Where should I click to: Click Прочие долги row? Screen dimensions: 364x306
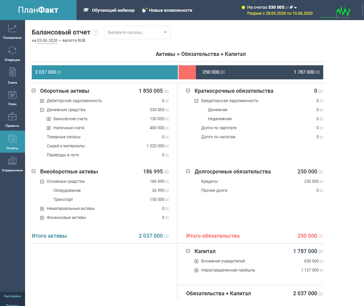262,190
